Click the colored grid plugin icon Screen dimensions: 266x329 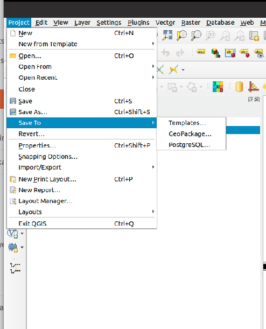pos(218,87)
